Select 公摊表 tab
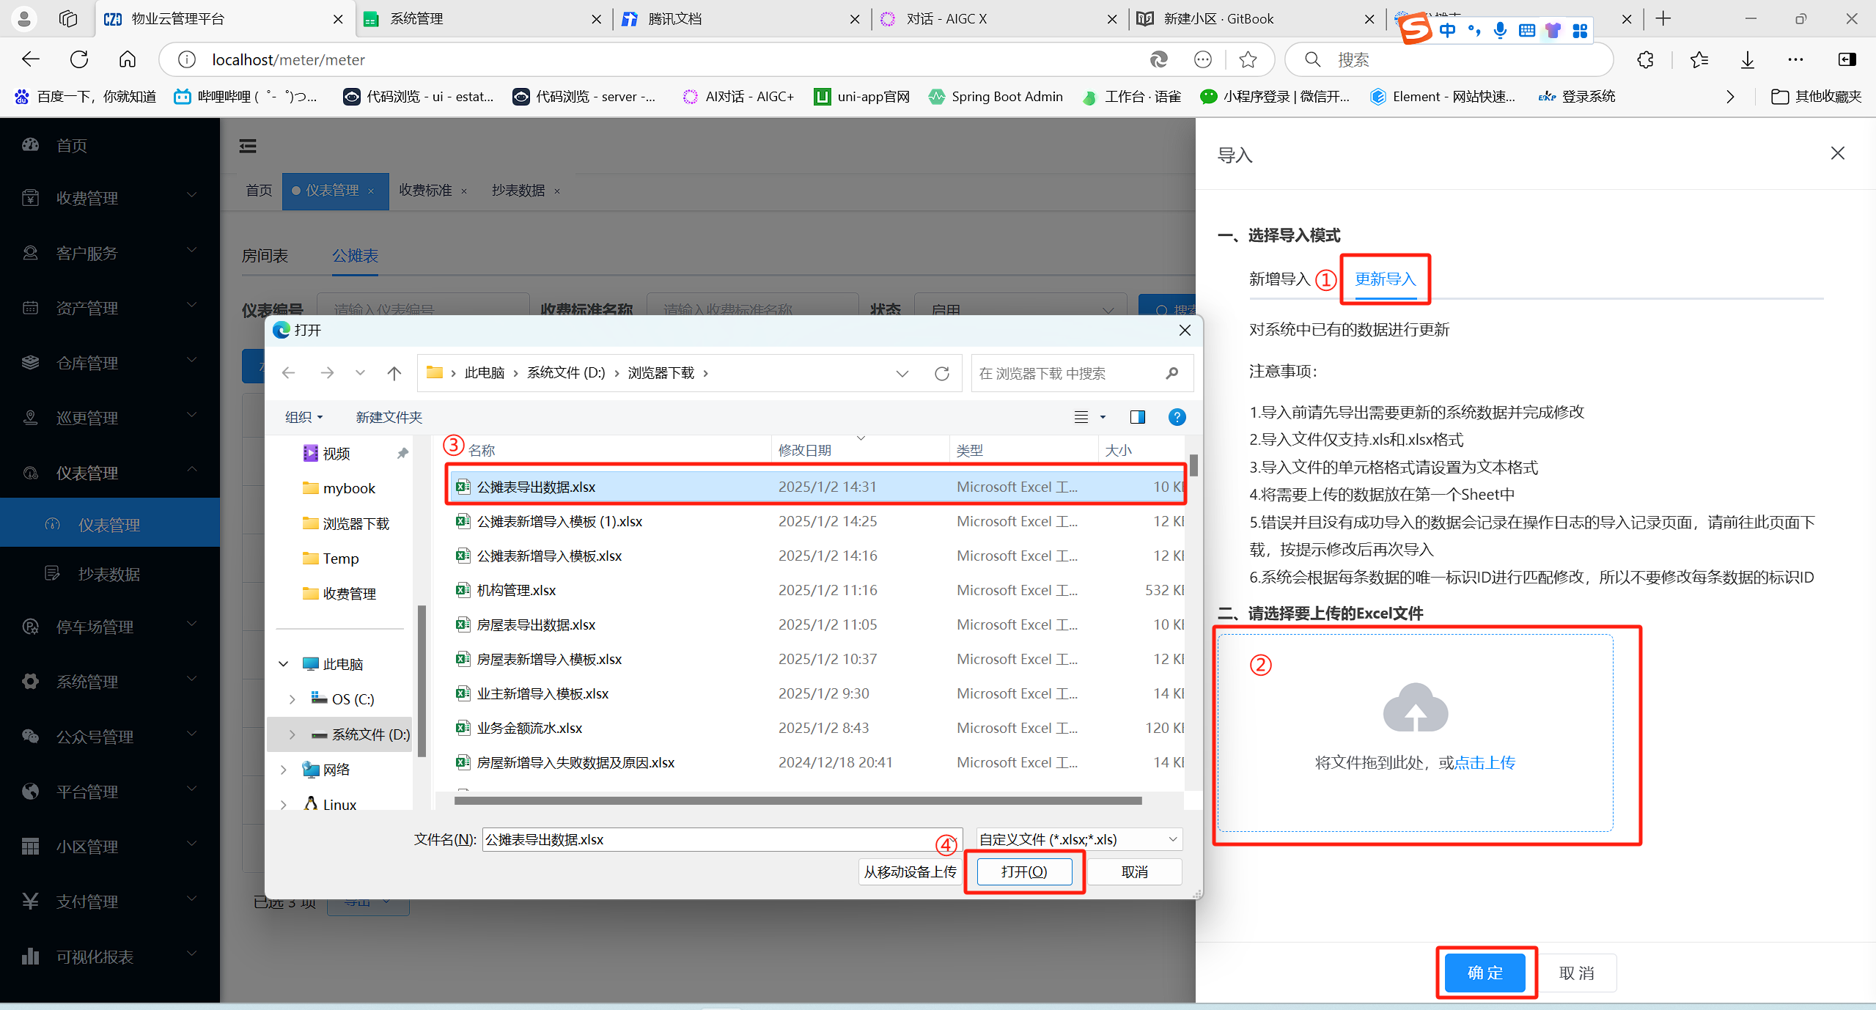 point(355,256)
